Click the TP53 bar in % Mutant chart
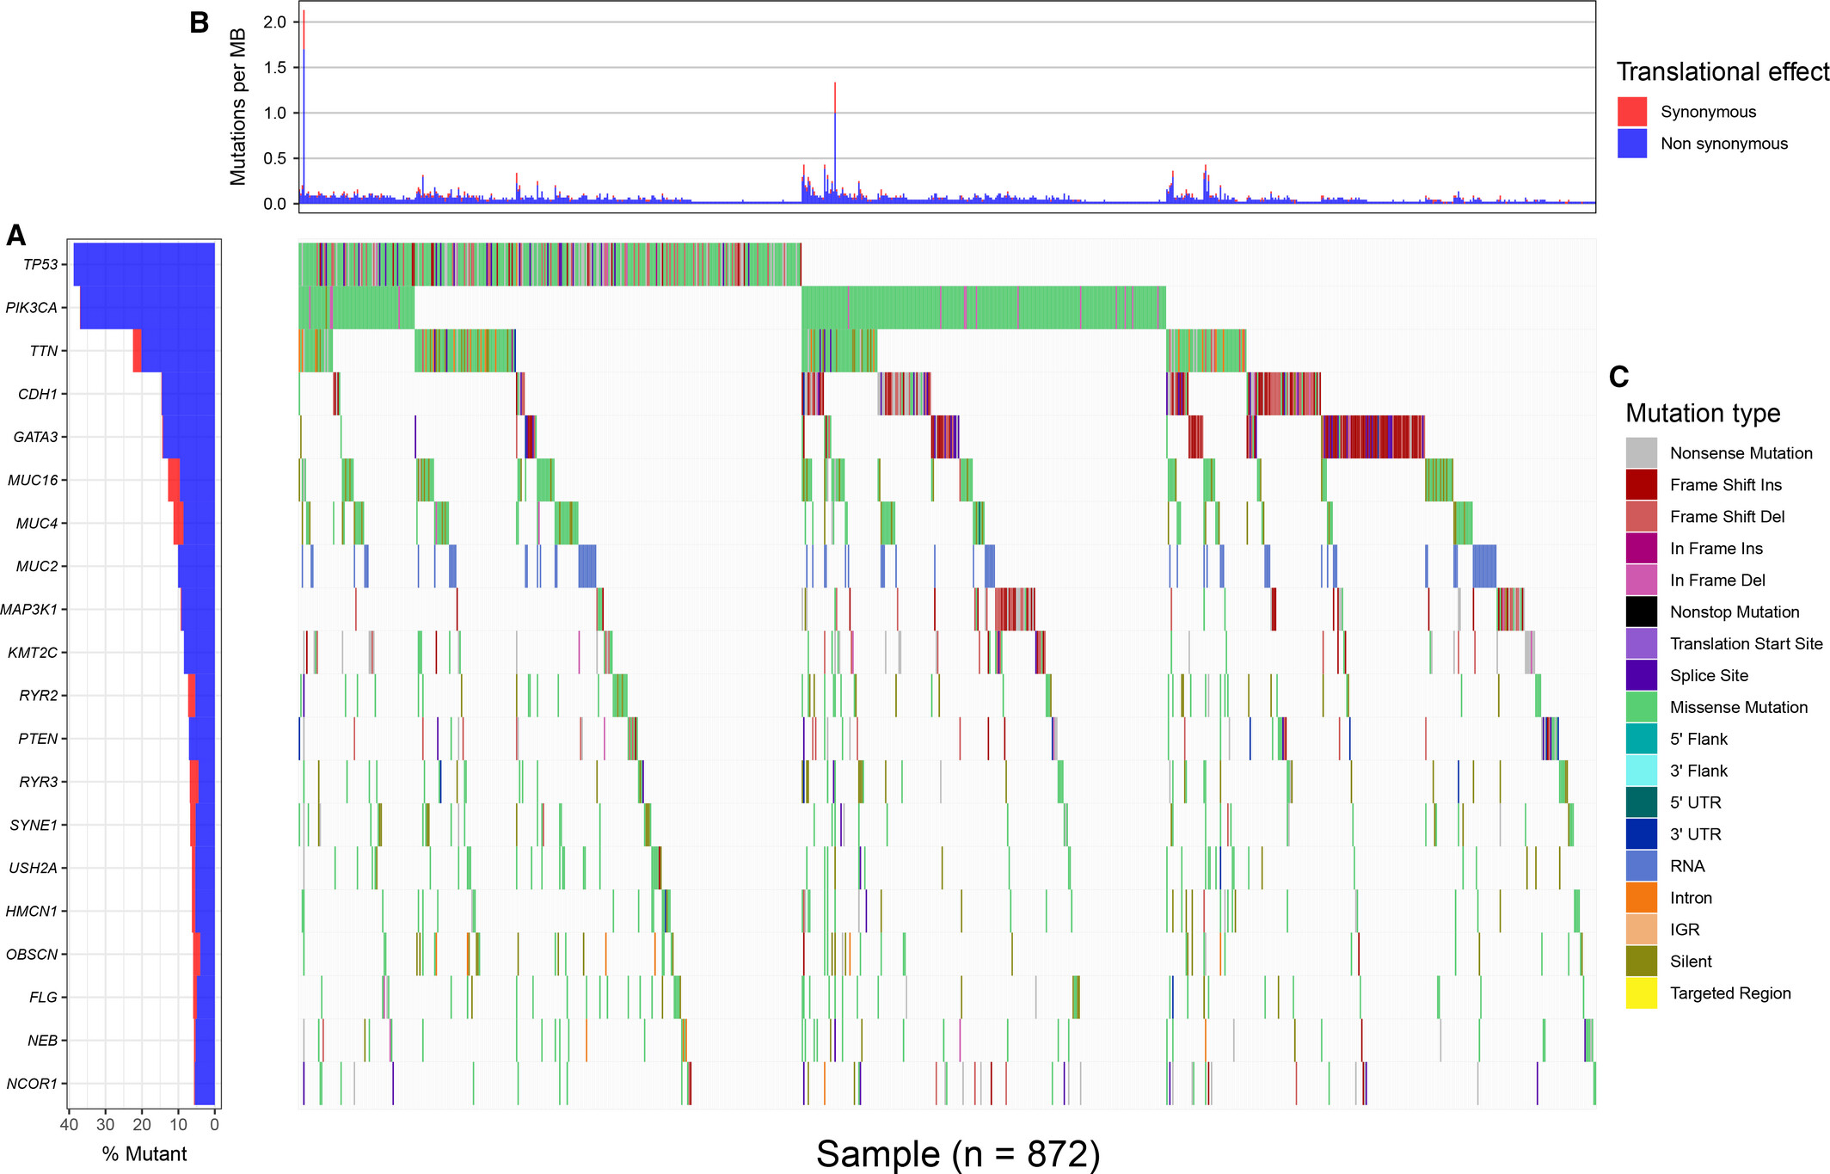 click(144, 264)
